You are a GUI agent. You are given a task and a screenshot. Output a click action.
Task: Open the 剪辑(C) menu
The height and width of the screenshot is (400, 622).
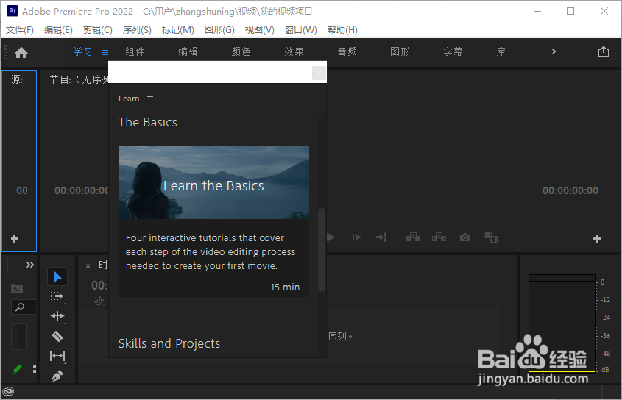(98, 29)
